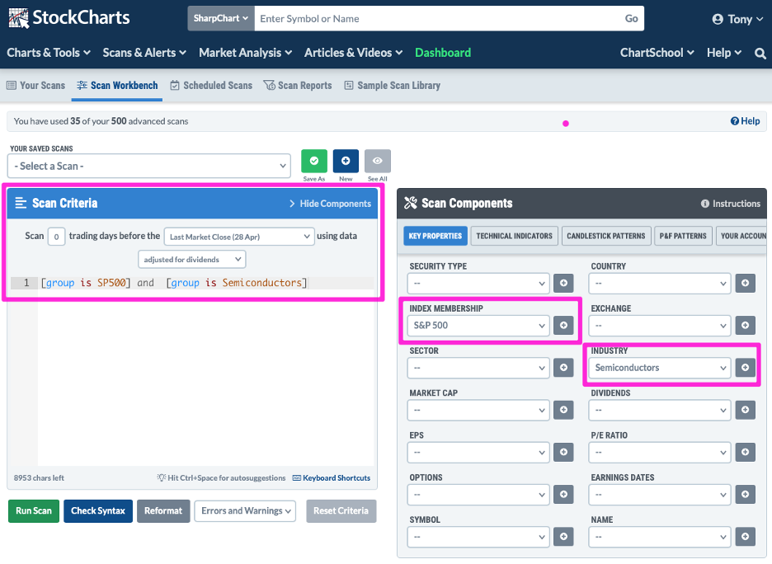Add Exchange criterion plus button
772x564 pixels.
(x=746, y=326)
